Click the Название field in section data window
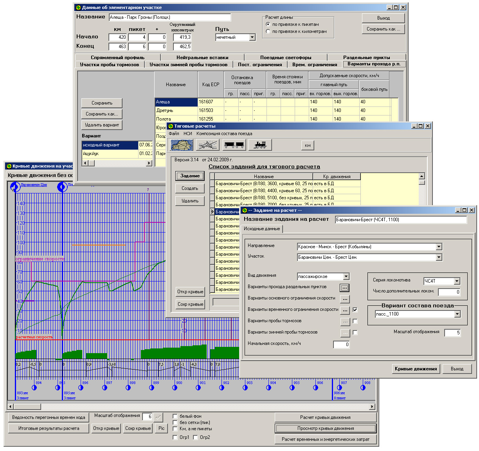 [170, 17]
